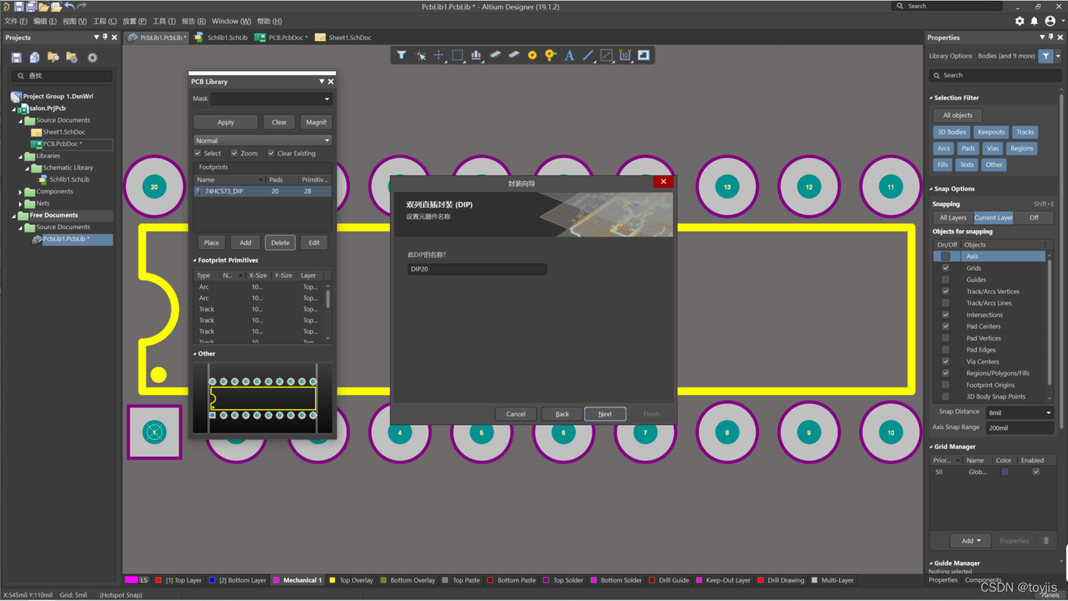Select the Top Overlay layer tab
Viewport: 1068px width, 601px height.
pyautogui.click(x=351, y=580)
